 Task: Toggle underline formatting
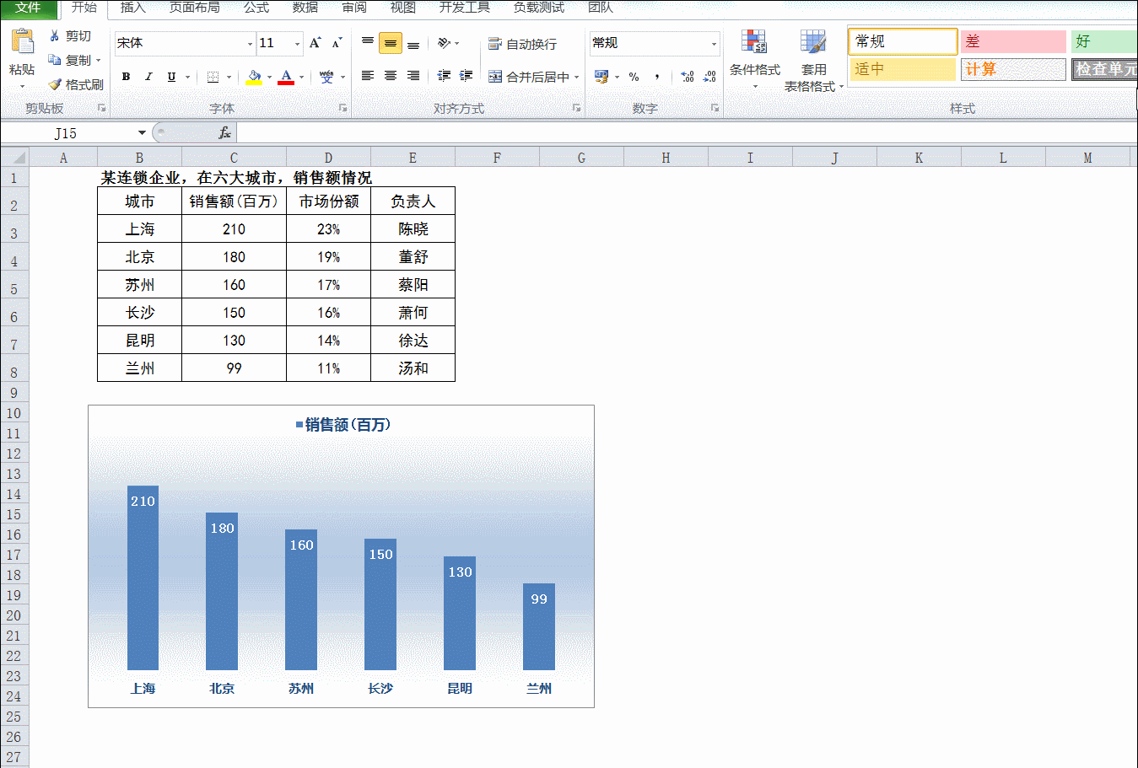(171, 77)
